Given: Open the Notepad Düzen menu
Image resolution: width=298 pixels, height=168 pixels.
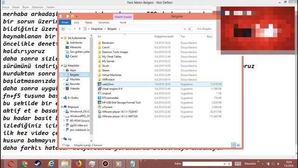Looking at the screenshot, I should (x=16, y=7).
